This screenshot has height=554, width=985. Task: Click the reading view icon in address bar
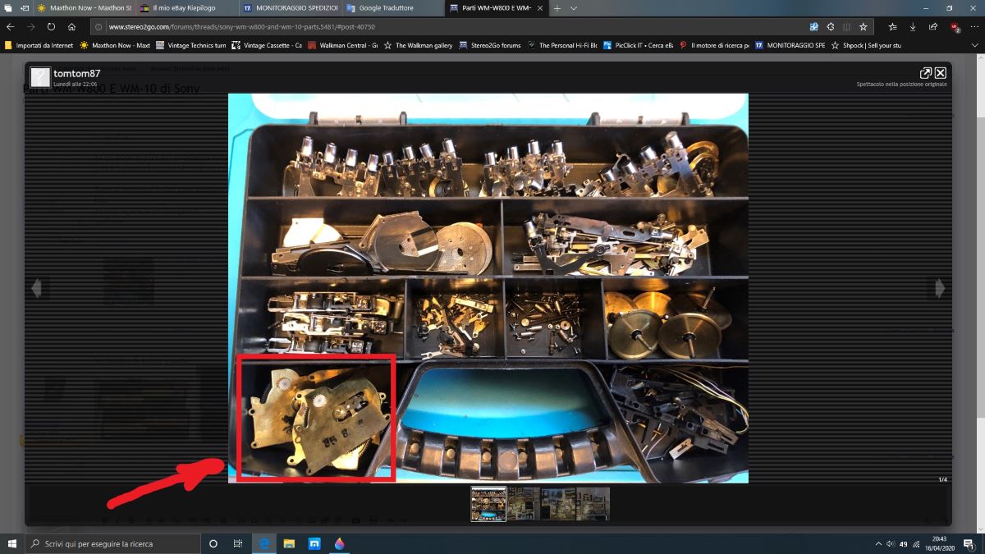tap(846, 26)
